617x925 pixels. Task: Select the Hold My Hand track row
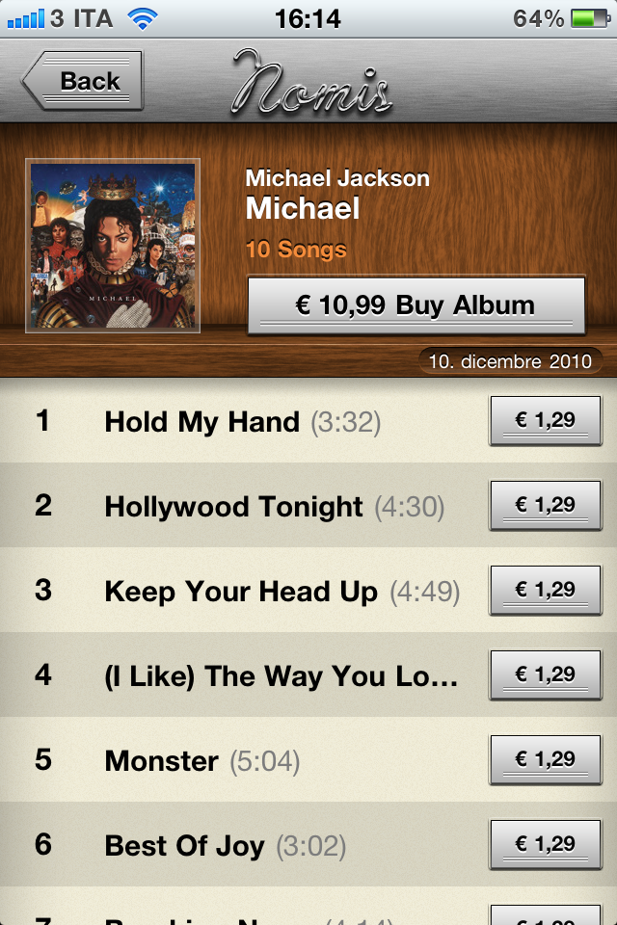pos(308,421)
